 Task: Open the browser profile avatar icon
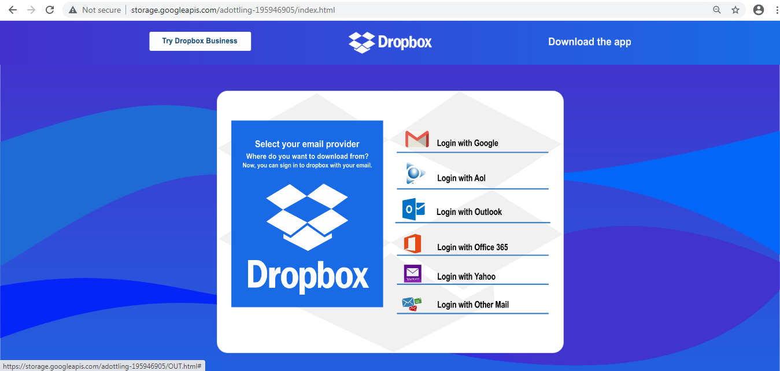click(x=759, y=10)
